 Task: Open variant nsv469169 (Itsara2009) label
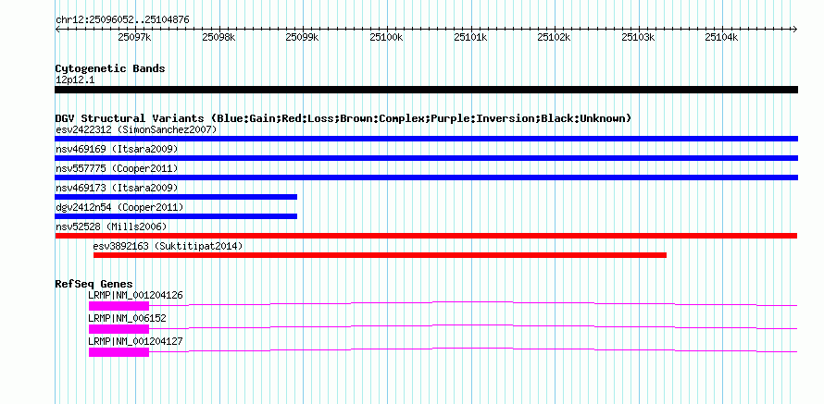click(x=117, y=149)
